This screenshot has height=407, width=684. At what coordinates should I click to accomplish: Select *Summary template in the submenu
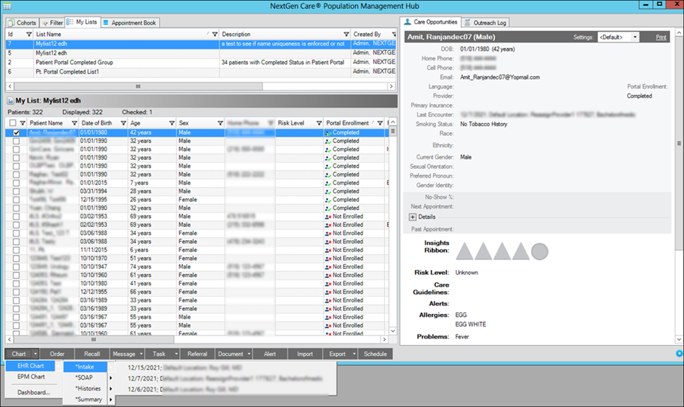pos(88,400)
